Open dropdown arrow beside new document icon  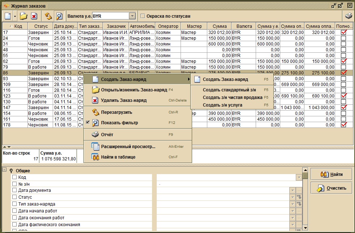[15, 16]
